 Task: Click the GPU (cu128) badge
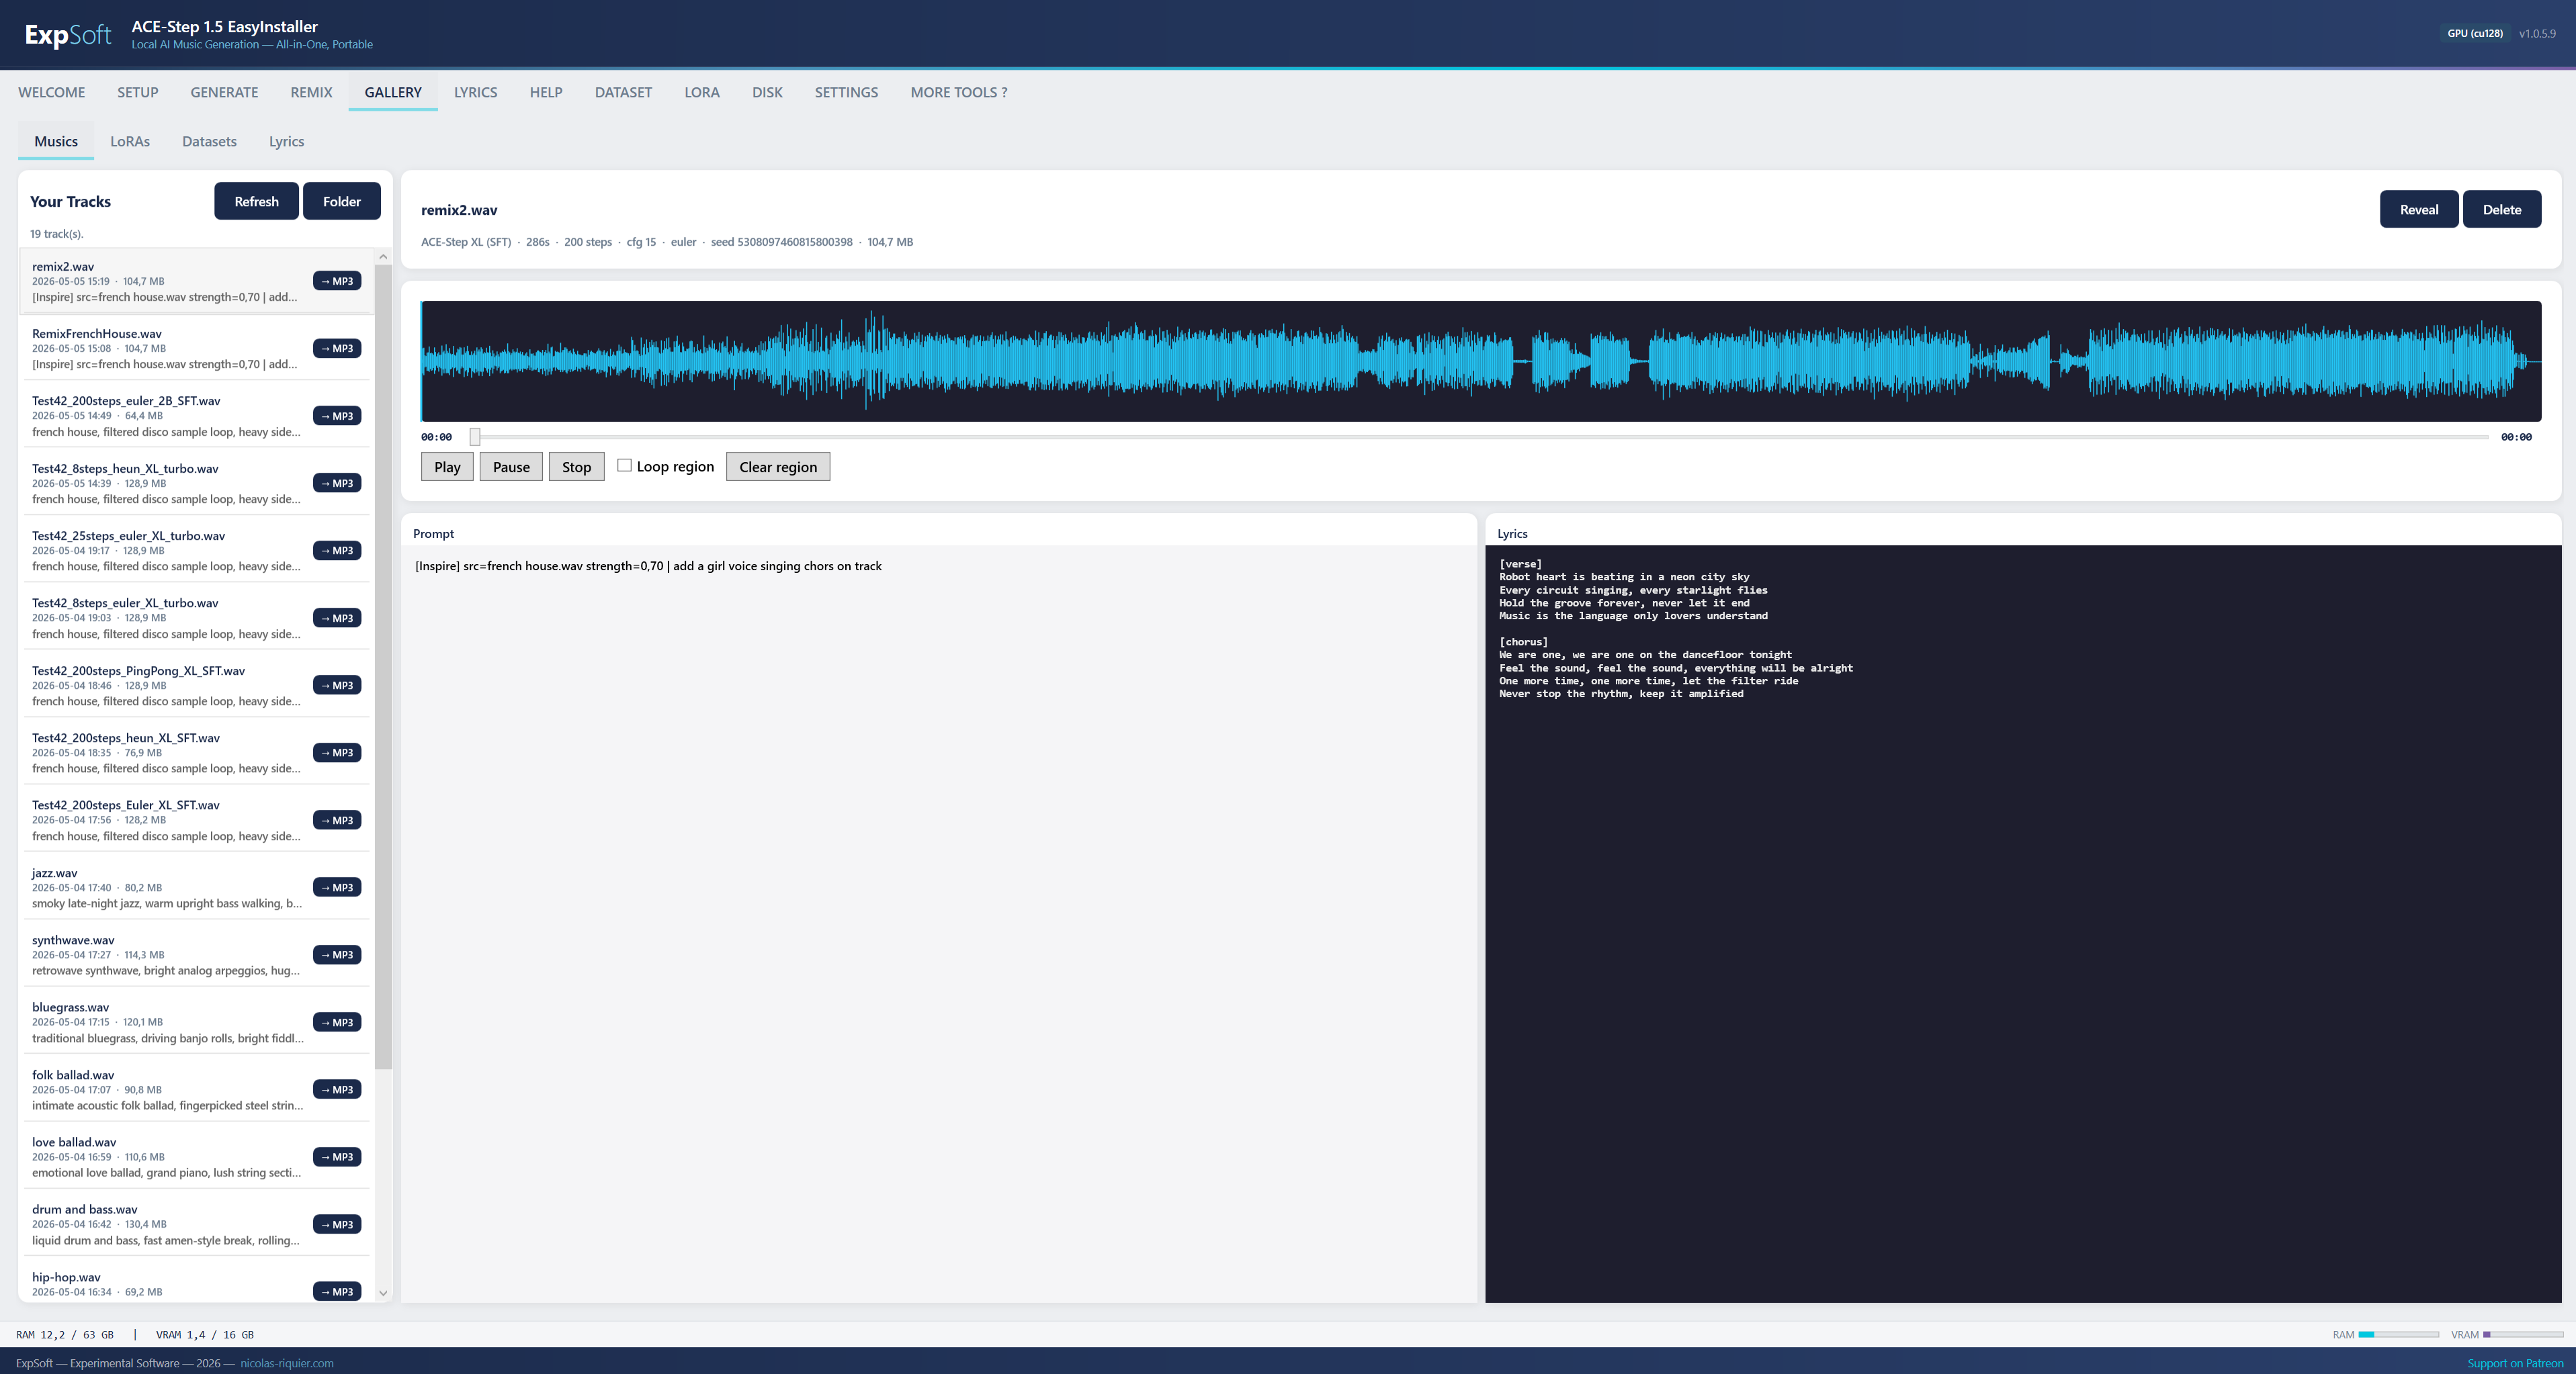point(2475,33)
